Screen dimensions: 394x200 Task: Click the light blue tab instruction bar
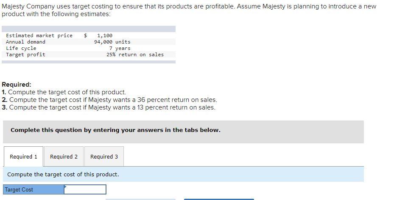tap(183, 174)
